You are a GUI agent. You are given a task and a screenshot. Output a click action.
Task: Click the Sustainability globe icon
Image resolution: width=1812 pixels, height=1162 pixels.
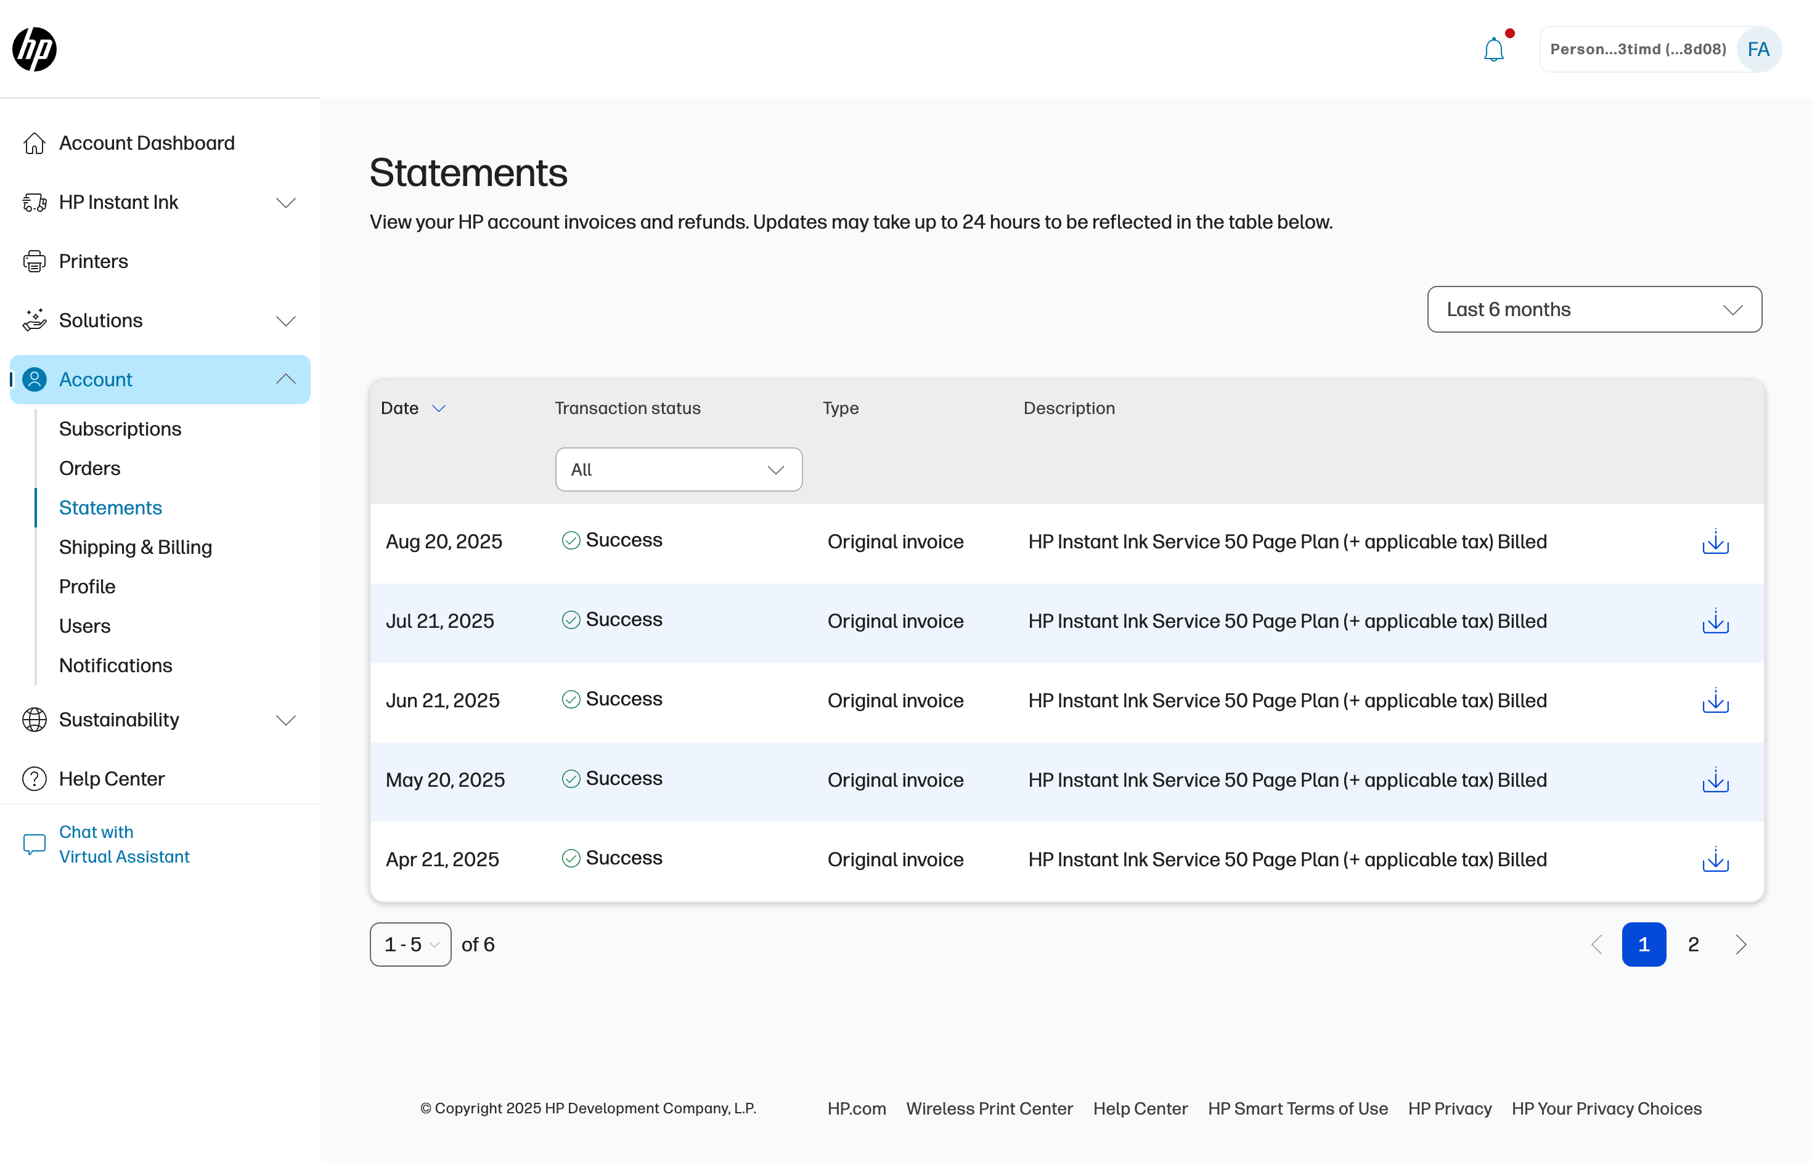coord(34,720)
